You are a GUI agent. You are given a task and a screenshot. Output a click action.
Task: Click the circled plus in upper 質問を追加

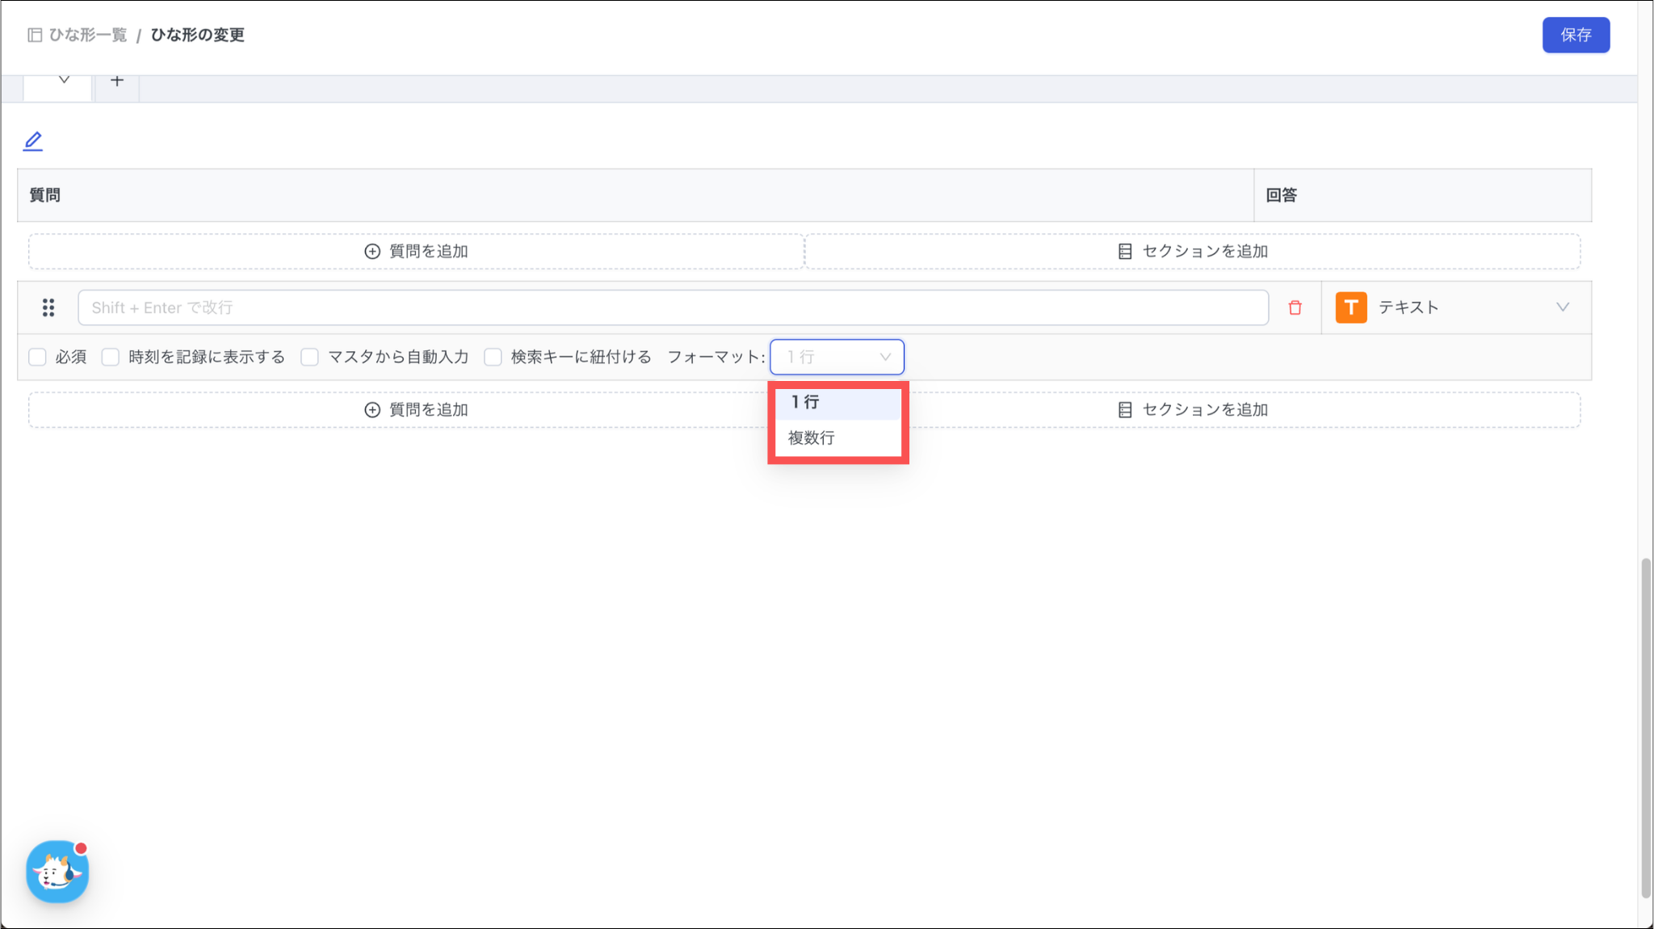(x=372, y=252)
